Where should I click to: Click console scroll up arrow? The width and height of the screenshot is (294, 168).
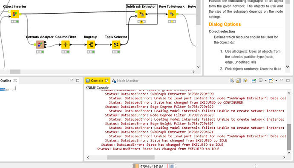[x=289, y=93]
